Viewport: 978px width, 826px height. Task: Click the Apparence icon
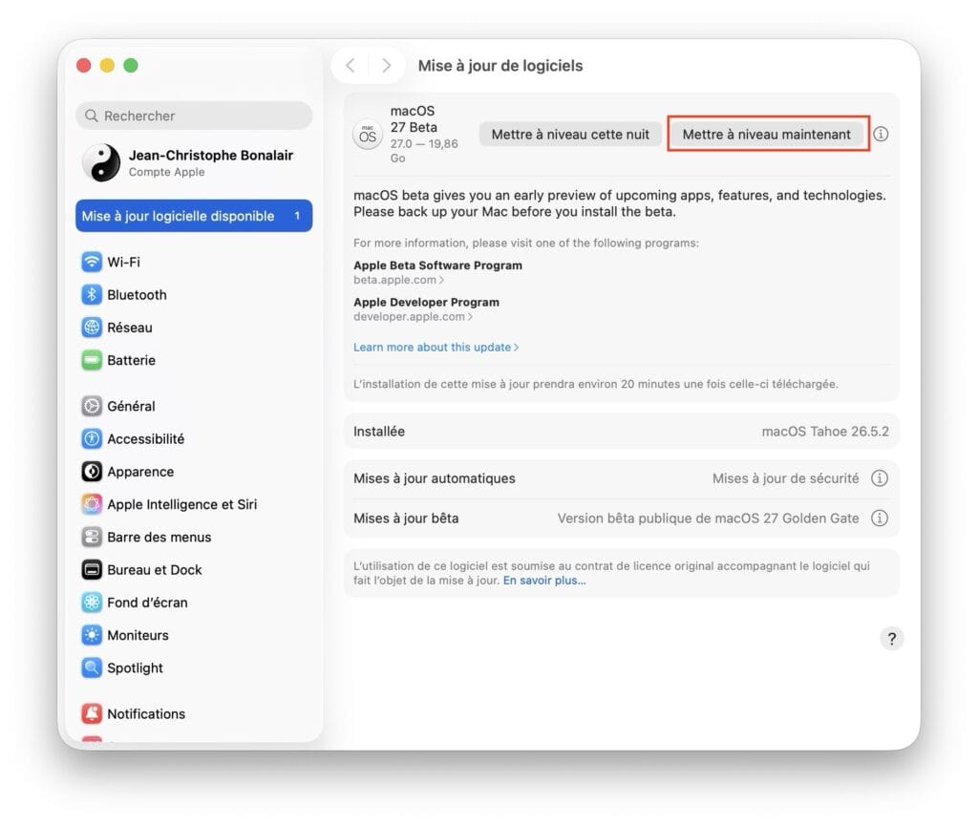92,472
